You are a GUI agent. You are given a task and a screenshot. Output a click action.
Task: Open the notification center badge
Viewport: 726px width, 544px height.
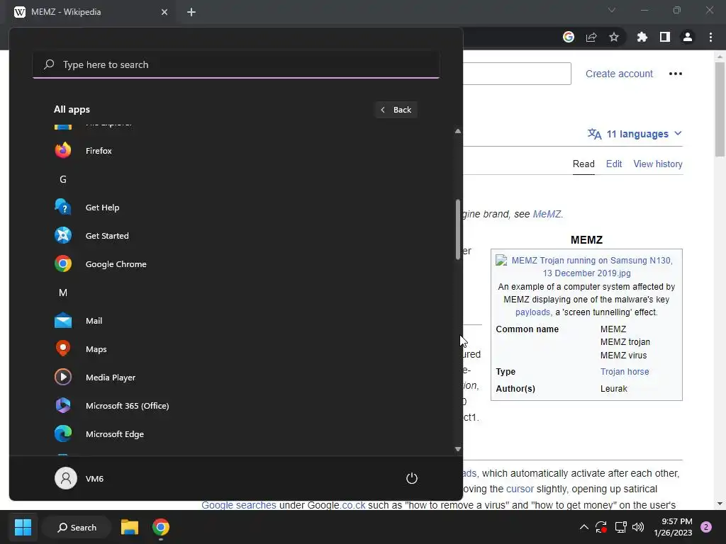pos(706,527)
